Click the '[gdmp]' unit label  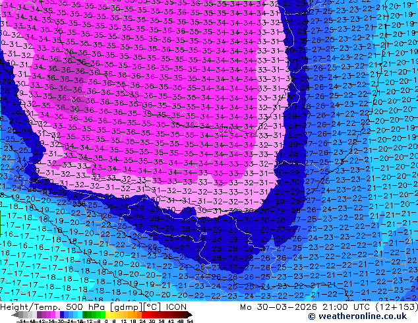[126, 308]
